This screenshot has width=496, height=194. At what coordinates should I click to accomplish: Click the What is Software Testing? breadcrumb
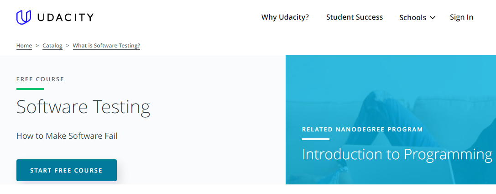106,46
